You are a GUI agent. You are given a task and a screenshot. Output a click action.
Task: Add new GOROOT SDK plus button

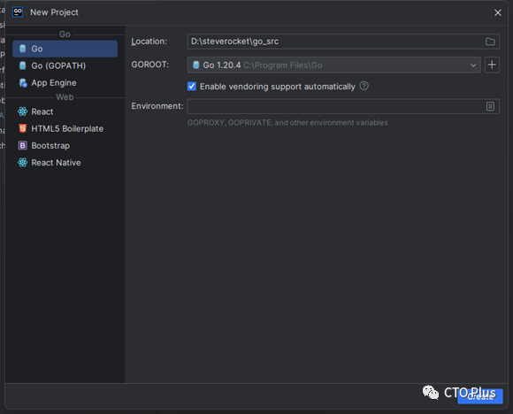click(x=492, y=65)
